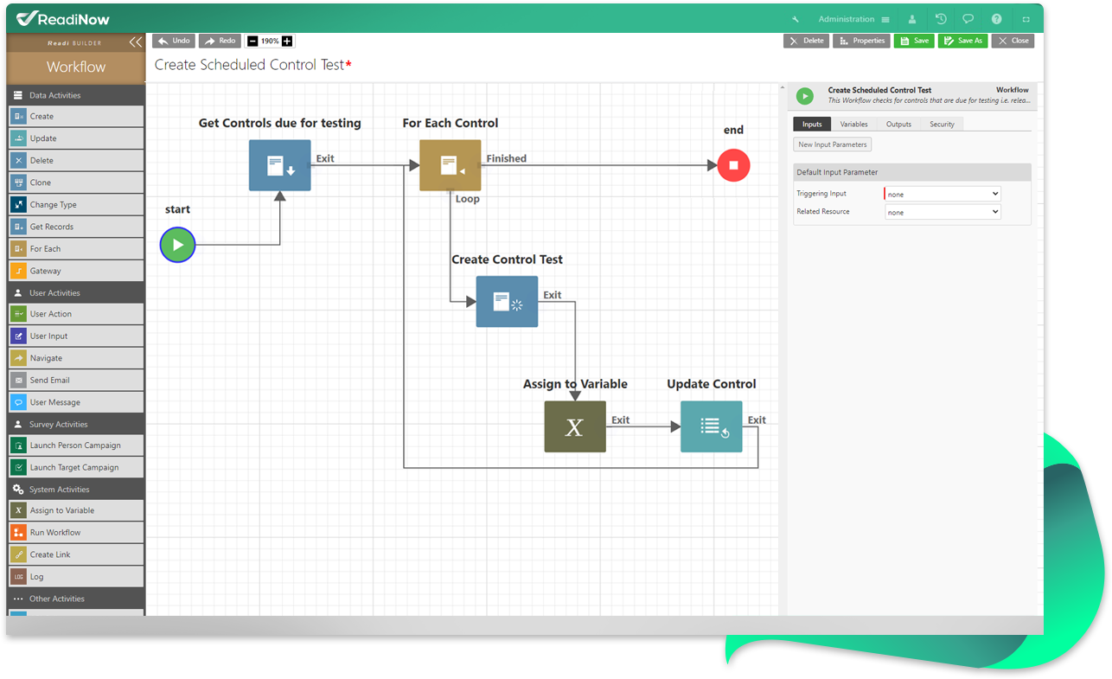Pick the Gateway activity in the sidebar

[75, 271]
